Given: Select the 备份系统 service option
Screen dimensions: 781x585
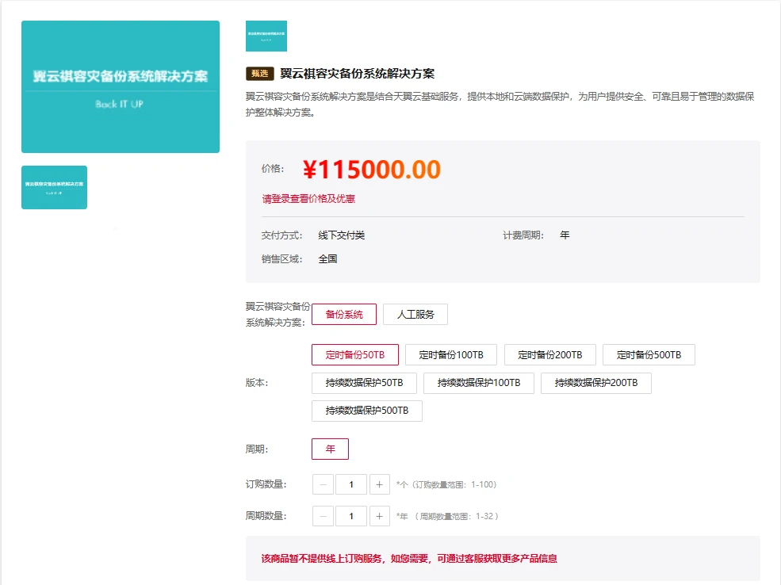Looking at the screenshot, I should point(344,314).
